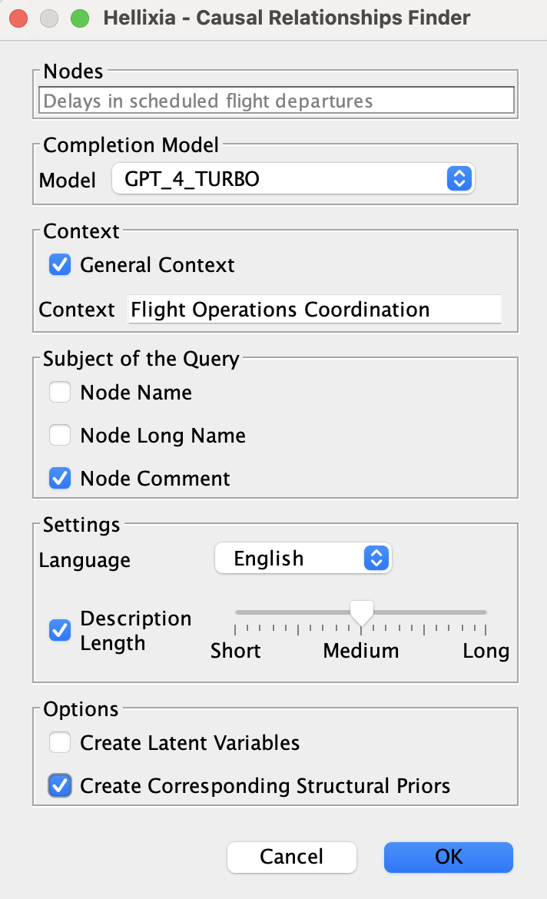The width and height of the screenshot is (547, 899).
Task: Click the green zoom window button
Action: [79, 18]
